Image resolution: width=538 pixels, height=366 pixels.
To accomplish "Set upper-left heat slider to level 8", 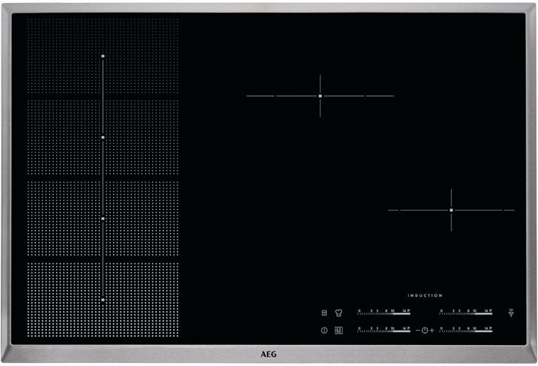I will [x=387, y=311].
